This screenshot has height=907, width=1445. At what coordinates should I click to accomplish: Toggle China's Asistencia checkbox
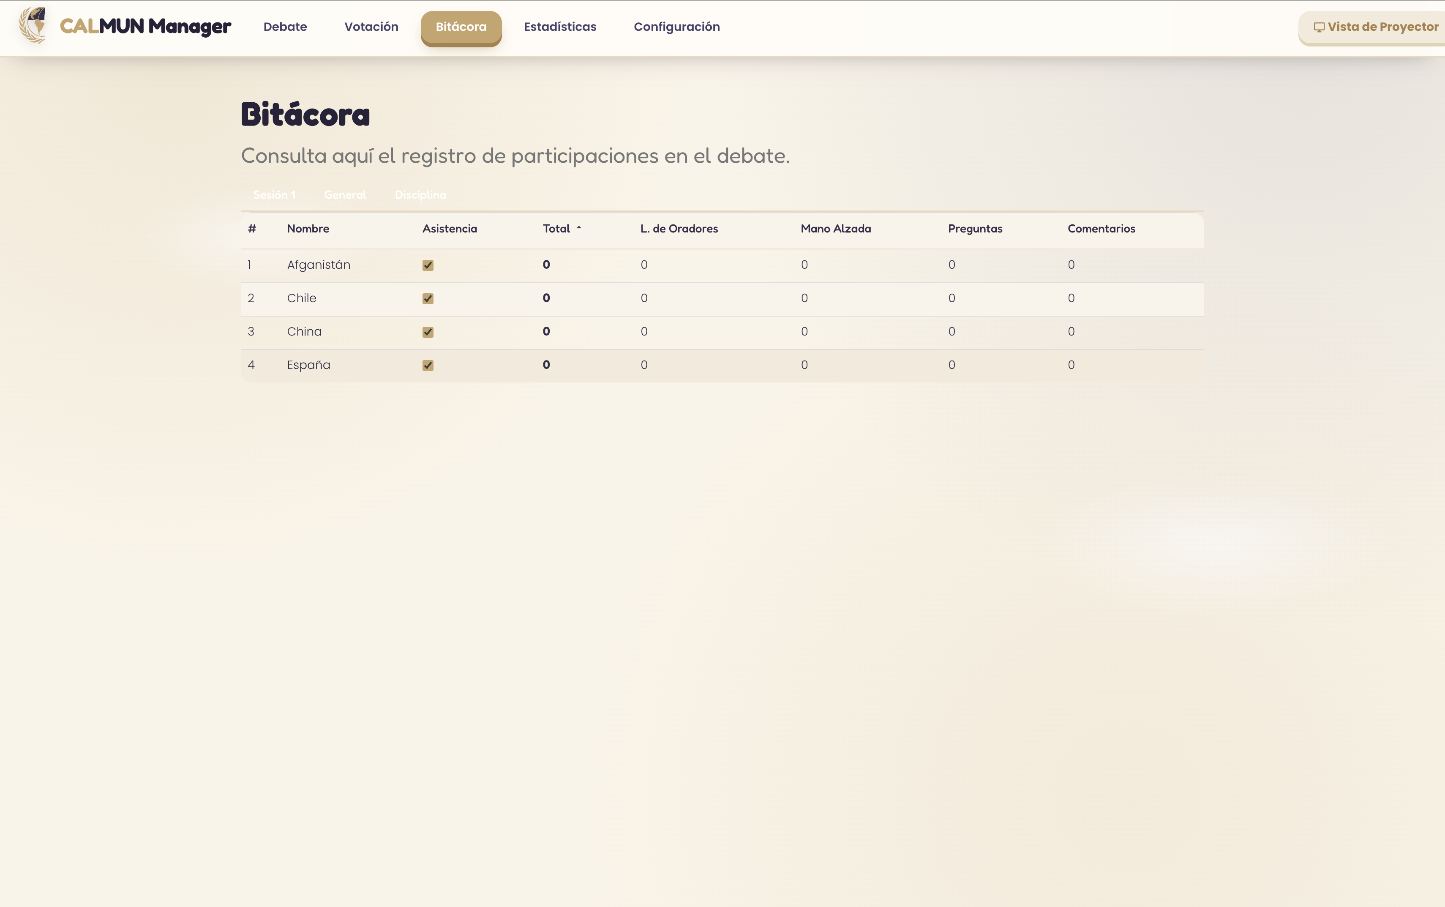(428, 332)
